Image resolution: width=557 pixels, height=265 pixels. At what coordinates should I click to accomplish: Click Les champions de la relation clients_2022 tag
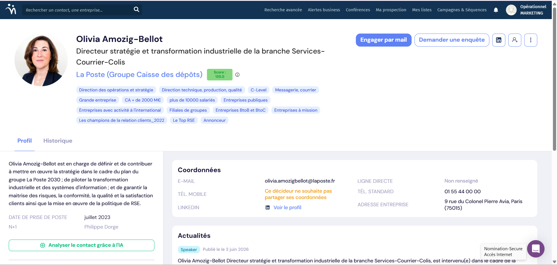[122, 120]
